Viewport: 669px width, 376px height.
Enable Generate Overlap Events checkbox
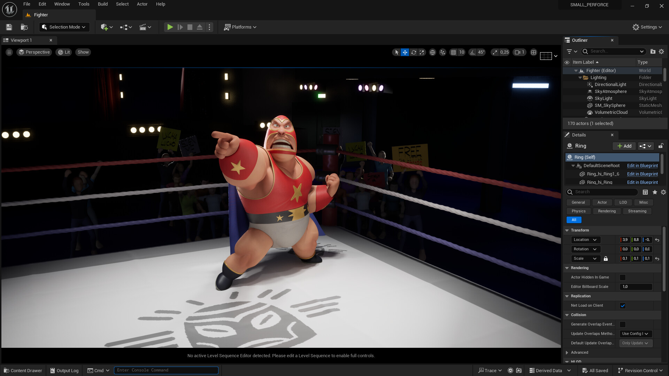[x=623, y=324]
